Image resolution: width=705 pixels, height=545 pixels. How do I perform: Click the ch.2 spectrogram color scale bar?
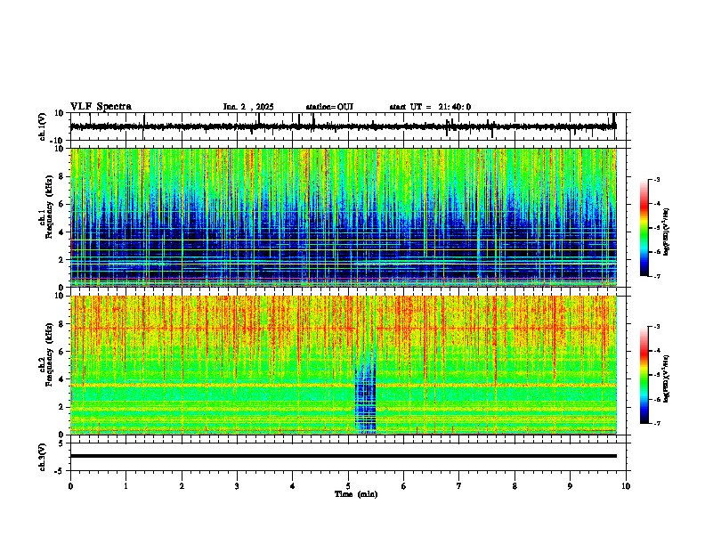click(644, 375)
